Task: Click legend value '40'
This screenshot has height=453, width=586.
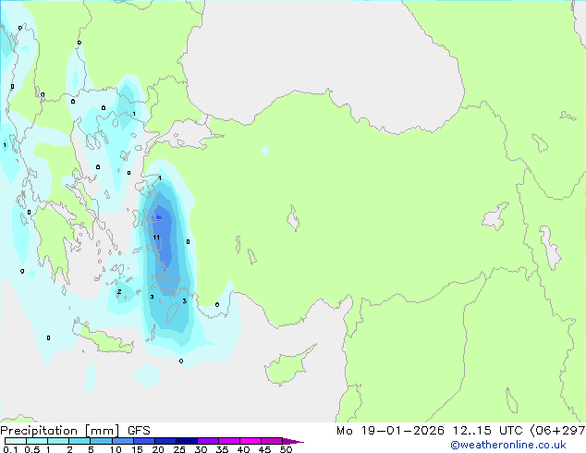Action: click(243, 449)
